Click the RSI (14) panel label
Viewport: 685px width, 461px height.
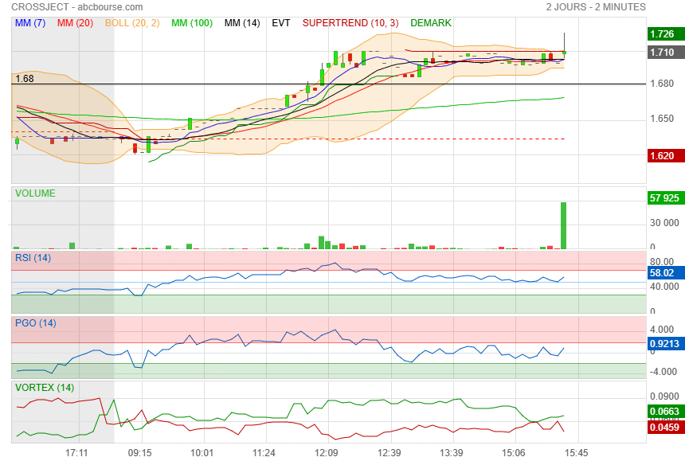coord(33,258)
